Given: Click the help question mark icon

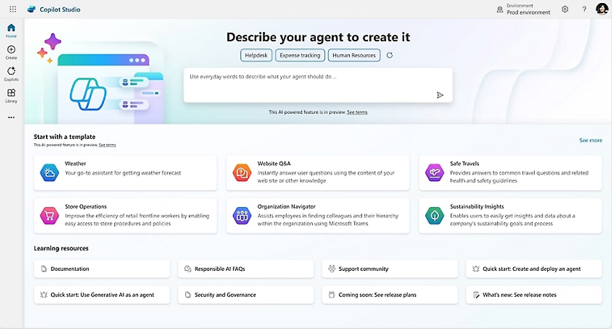Looking at the screenshot, I should click(x=584, y=9).
